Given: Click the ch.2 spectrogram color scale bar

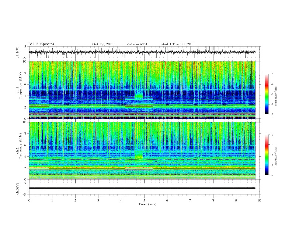Looking at the screenshot, I should point(267,155).
